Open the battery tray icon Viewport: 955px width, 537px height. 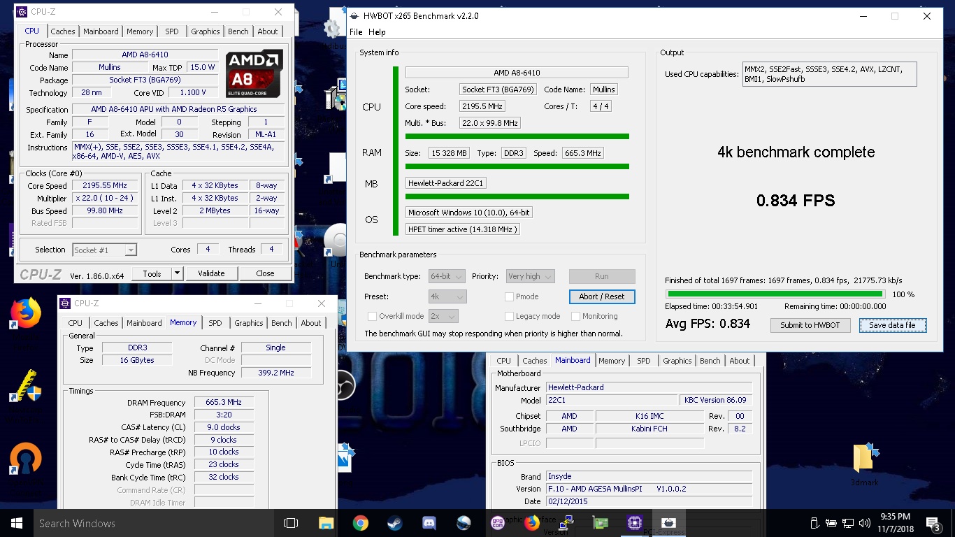click(831, 523)
